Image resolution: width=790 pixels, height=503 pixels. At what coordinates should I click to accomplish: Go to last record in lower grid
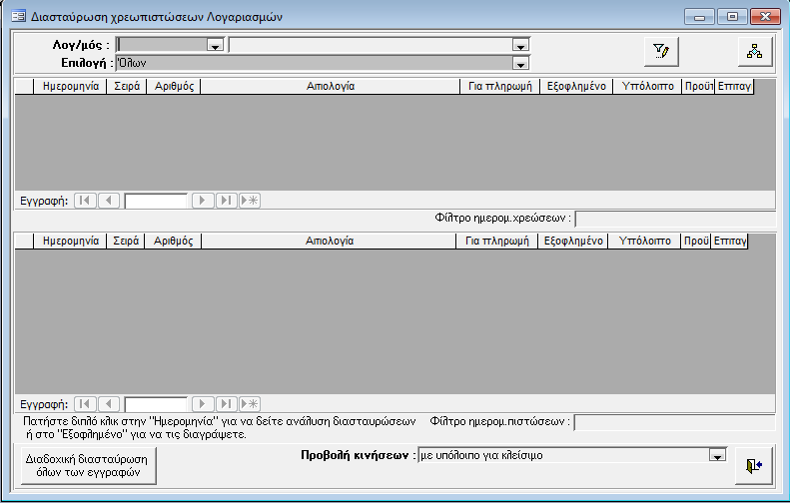[227, 404]
